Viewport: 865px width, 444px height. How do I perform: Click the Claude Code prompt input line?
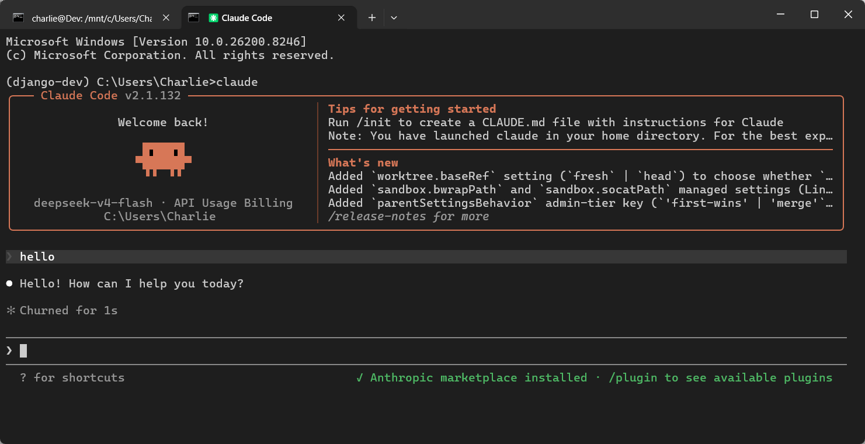point(426,351)
